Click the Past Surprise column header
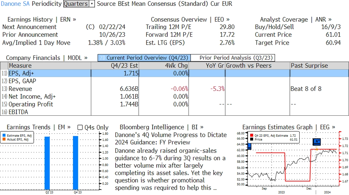Screen dimensions: 349x195 point(319,66)
